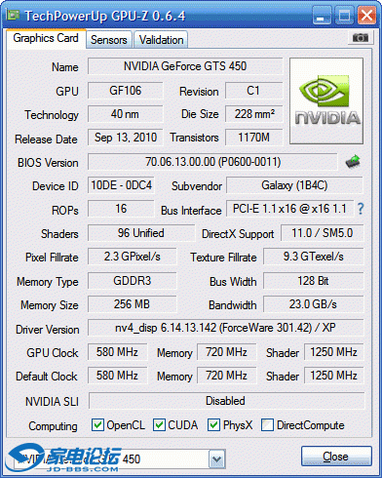Click the Revision field C1
Viewport: 382px width, 478px height.
(x=253, y=91)
